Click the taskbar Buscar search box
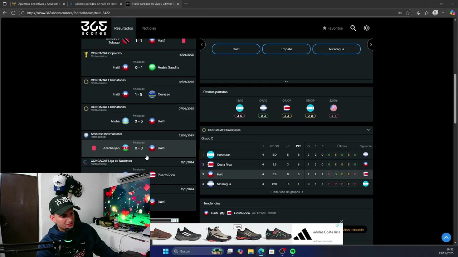 pos(198,251)
